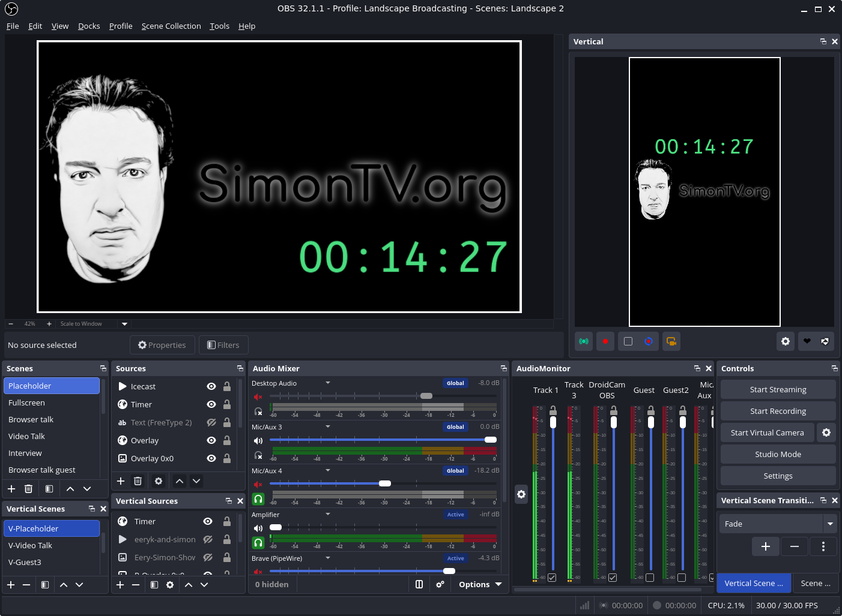The width and height of the screenshot is (842, 616).
Task: Open preview Scale to Window dropdown
Action: (x=124, y=324)
